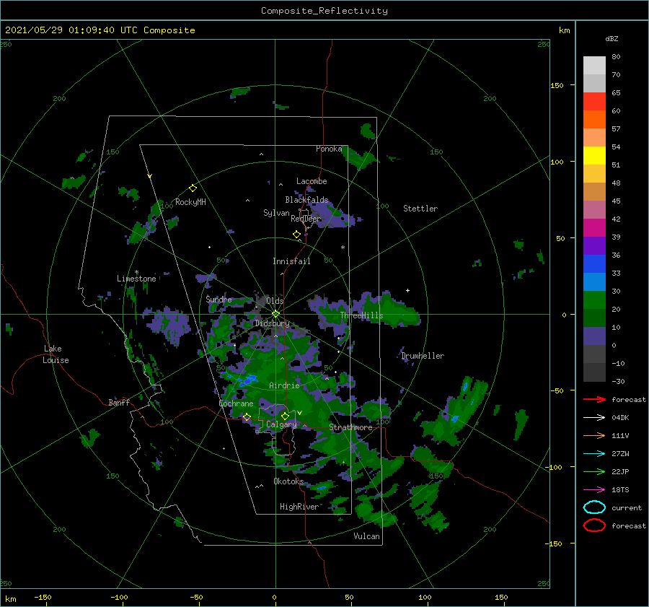The width and height of the screenshot is (649, 607).
Task: Click the Drumheller label
Action: tap(423, 356)
